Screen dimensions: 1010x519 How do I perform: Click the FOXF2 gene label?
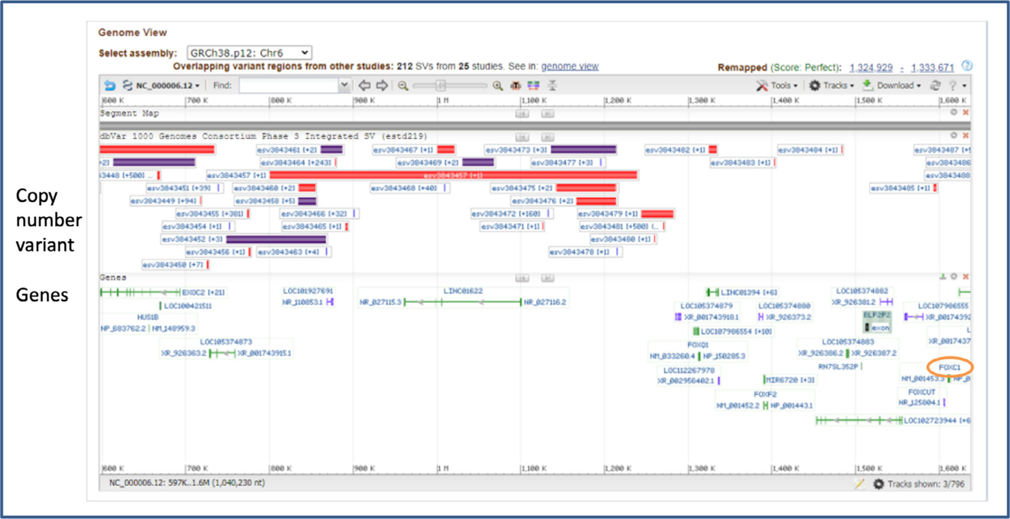click(765, 394)
